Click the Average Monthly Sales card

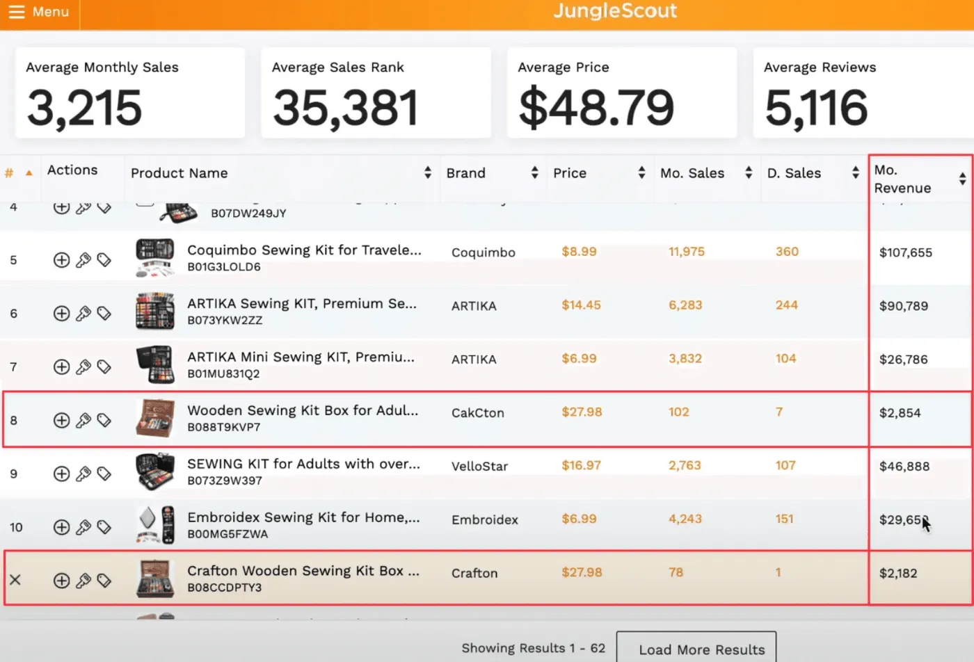point(130,92)
